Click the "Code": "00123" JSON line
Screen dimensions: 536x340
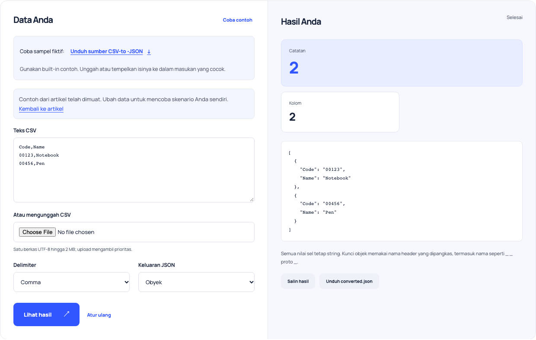pos(322,170)
